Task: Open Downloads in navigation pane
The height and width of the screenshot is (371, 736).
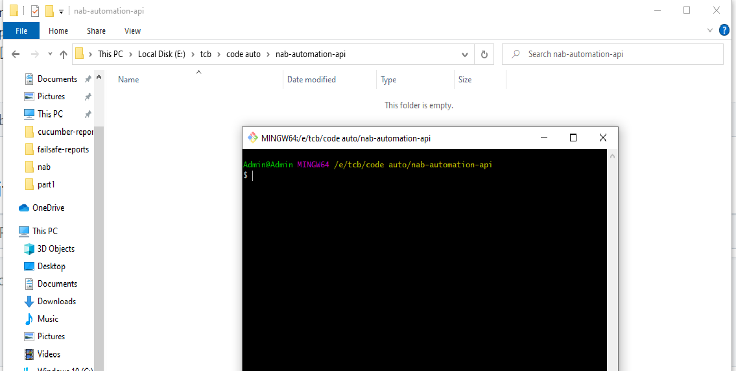Action: [57, 302]
